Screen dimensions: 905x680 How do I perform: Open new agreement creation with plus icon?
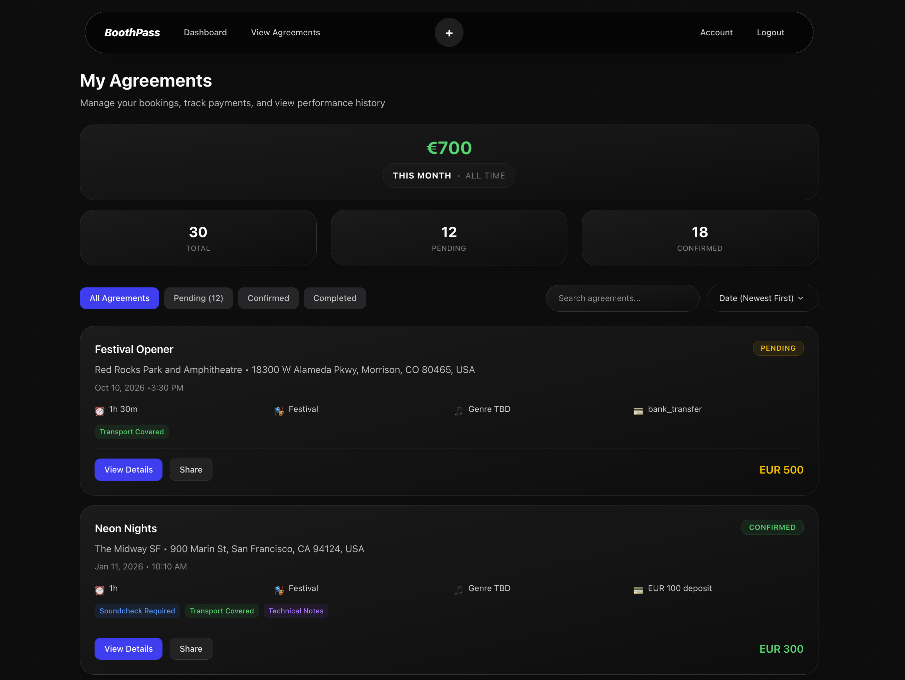click(x=449, y=32)
